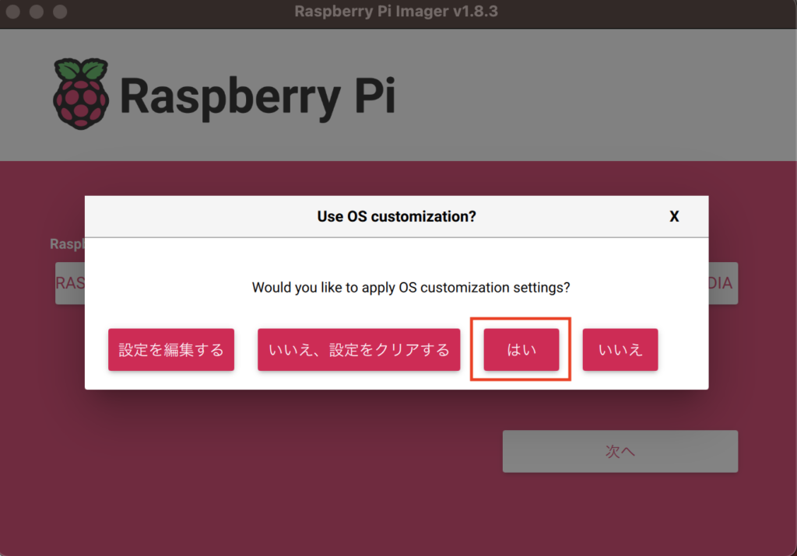Click the "Use OS customization?" dialog title
797x556 pixels.
click(x=396, y=217)
